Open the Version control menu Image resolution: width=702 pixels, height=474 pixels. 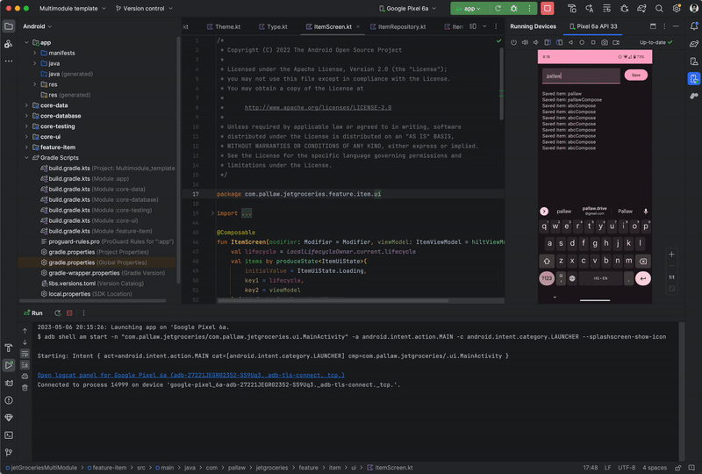coord(144,9)
